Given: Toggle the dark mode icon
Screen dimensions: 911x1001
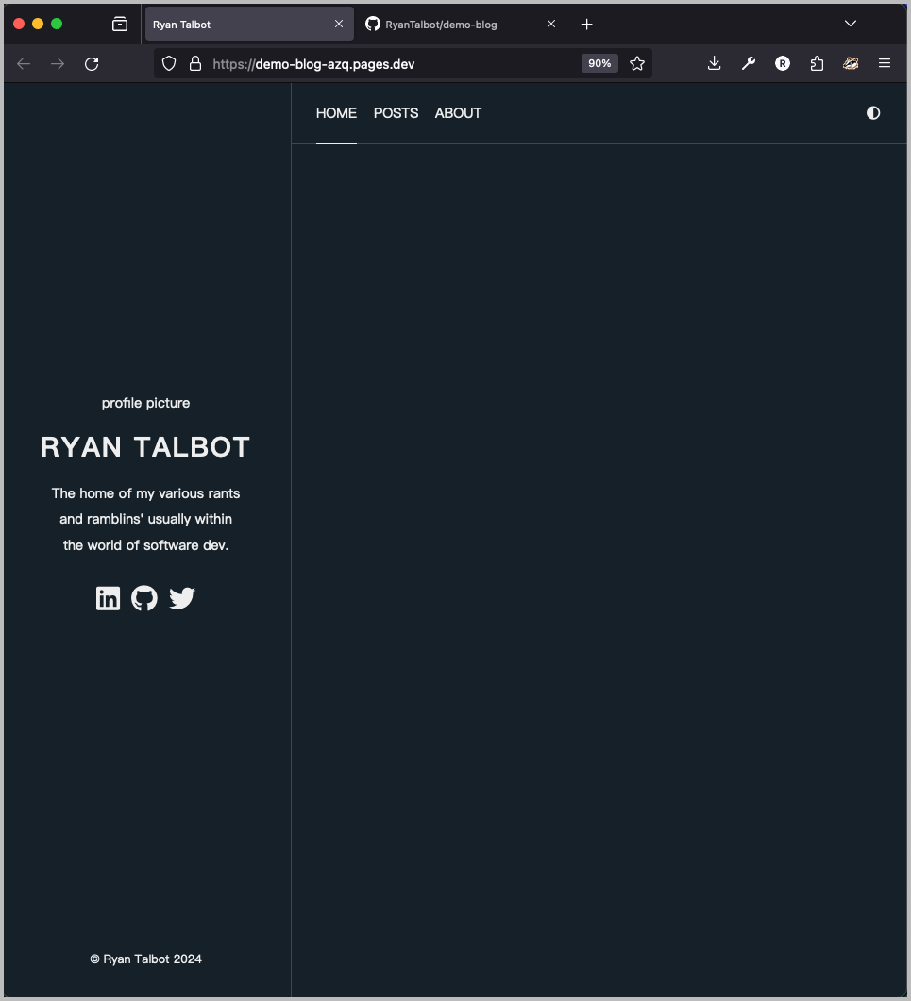Looking at the screenshot, I should [x=872, y=113].
